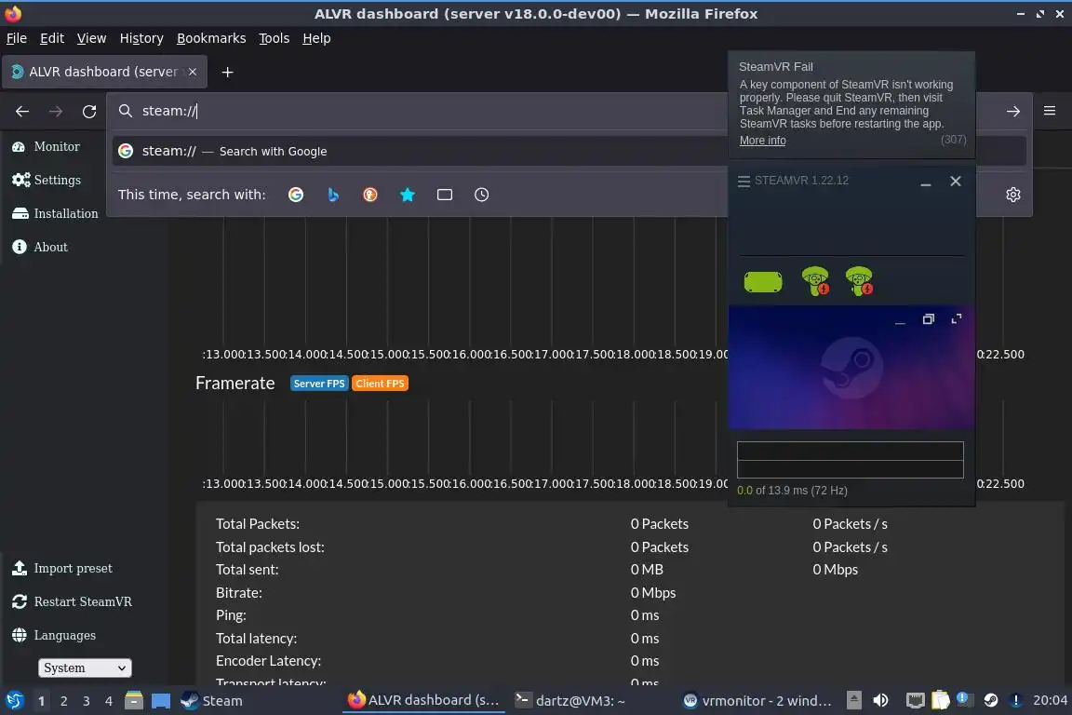Click the second controller error icon in SteamVR
This screenshot has height=715, width=1072.
[x=859, y=281]
